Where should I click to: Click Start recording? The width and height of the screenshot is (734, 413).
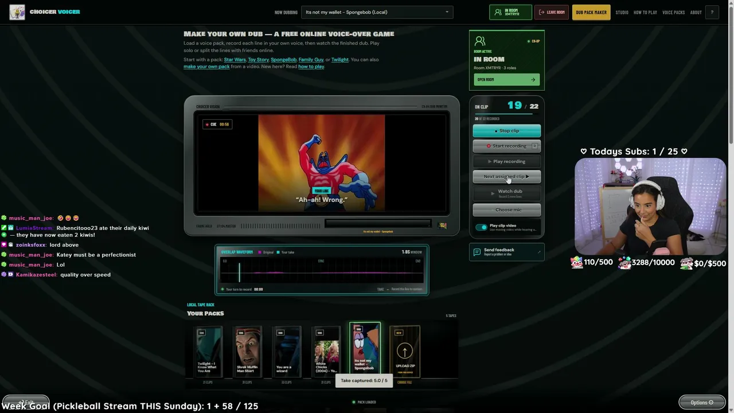(507, 146)
